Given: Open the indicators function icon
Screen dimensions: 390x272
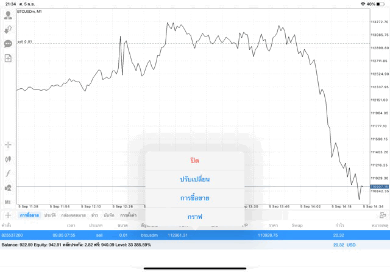Looking at the screenshot, I should [8, 173].
